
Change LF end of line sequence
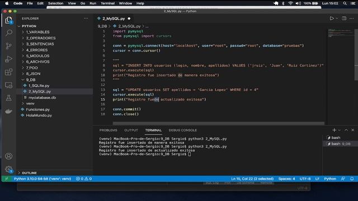click(317, 179)
